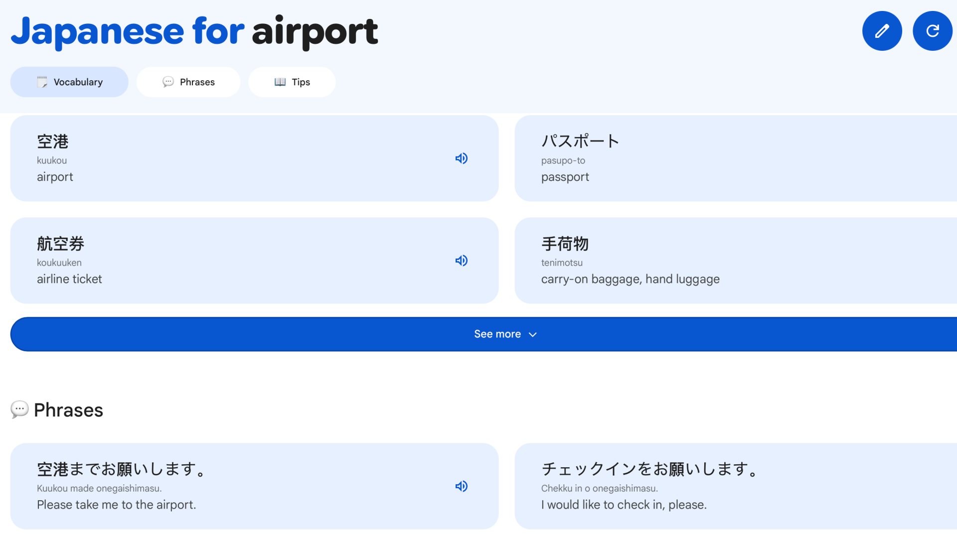Click the 'koukuuken' romaji text
The image size is (957, 538).
59,263
